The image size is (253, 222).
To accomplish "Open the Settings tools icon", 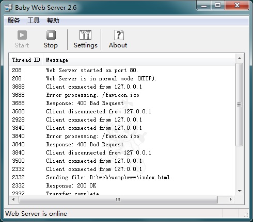I will (86, 35).
